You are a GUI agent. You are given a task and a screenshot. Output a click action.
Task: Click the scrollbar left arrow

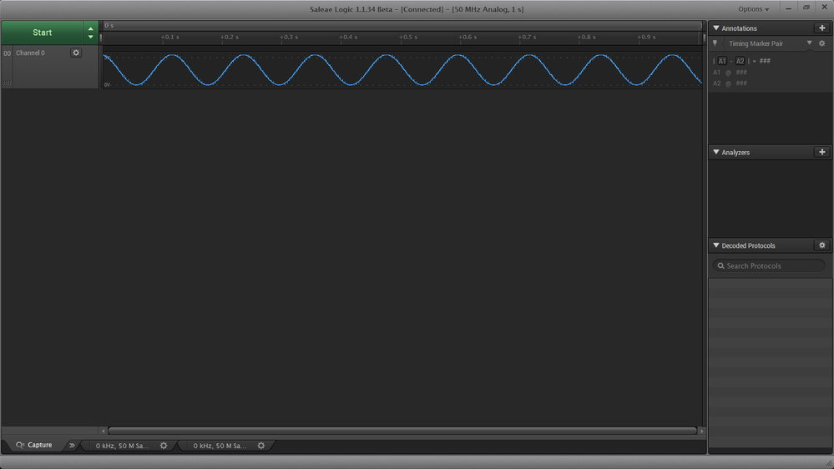[x=104, y=431]
